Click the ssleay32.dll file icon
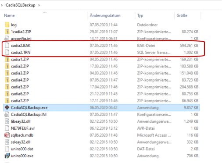The width and height of the screenshot is (222, 163). 7,142
